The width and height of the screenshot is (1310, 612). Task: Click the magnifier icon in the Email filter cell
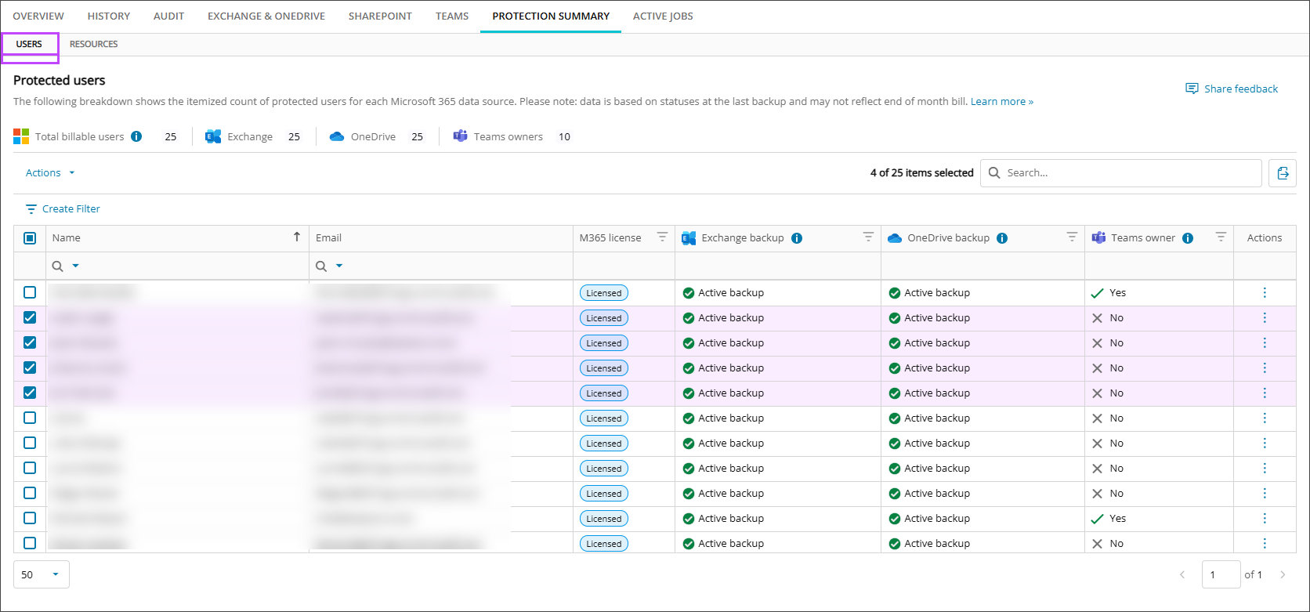(321, 266)
